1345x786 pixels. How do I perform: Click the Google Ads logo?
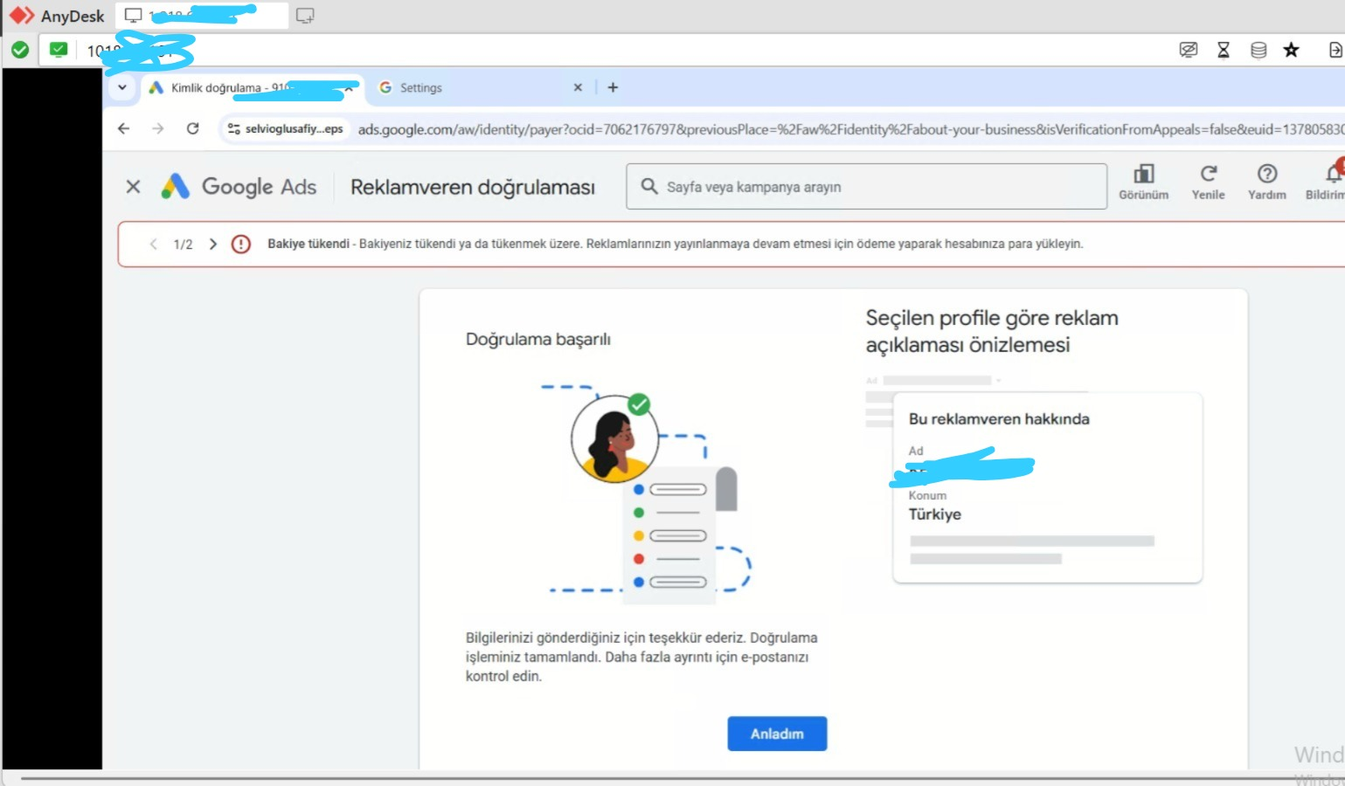pos(239,186)
